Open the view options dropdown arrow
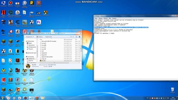Image resolution: width=178 pixels, height=100 pixels. click(x=73, y=37)
